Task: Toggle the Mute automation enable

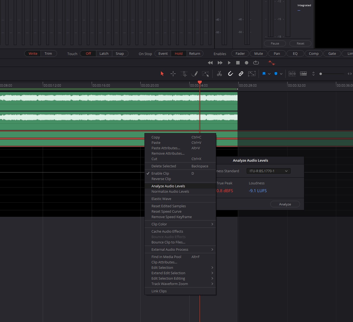Action: (259, 53)
